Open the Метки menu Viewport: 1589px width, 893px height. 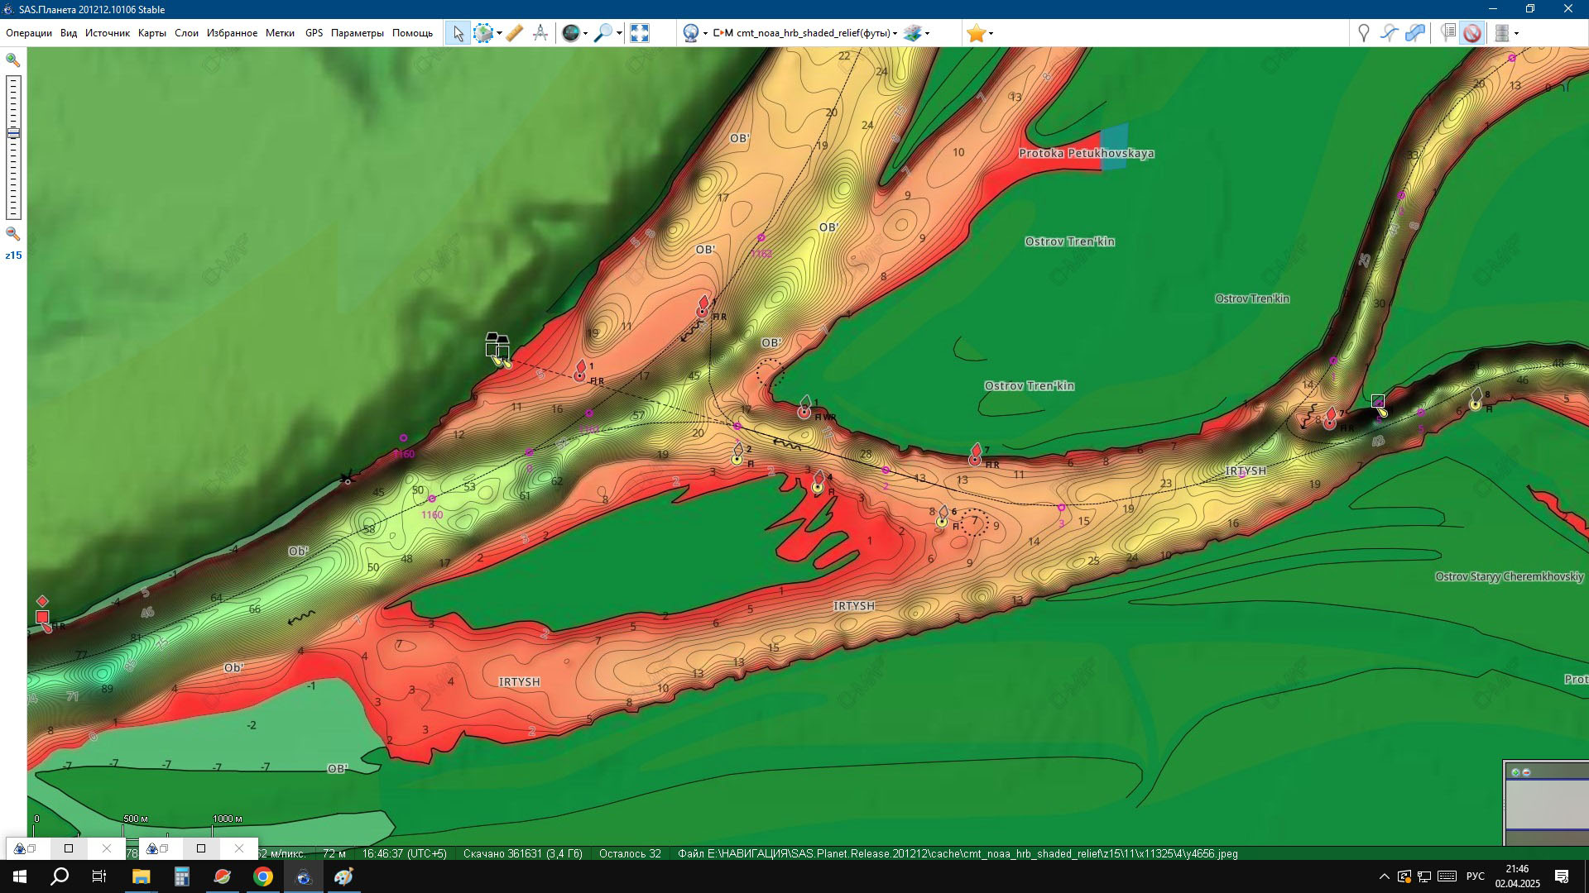(280, 33)
